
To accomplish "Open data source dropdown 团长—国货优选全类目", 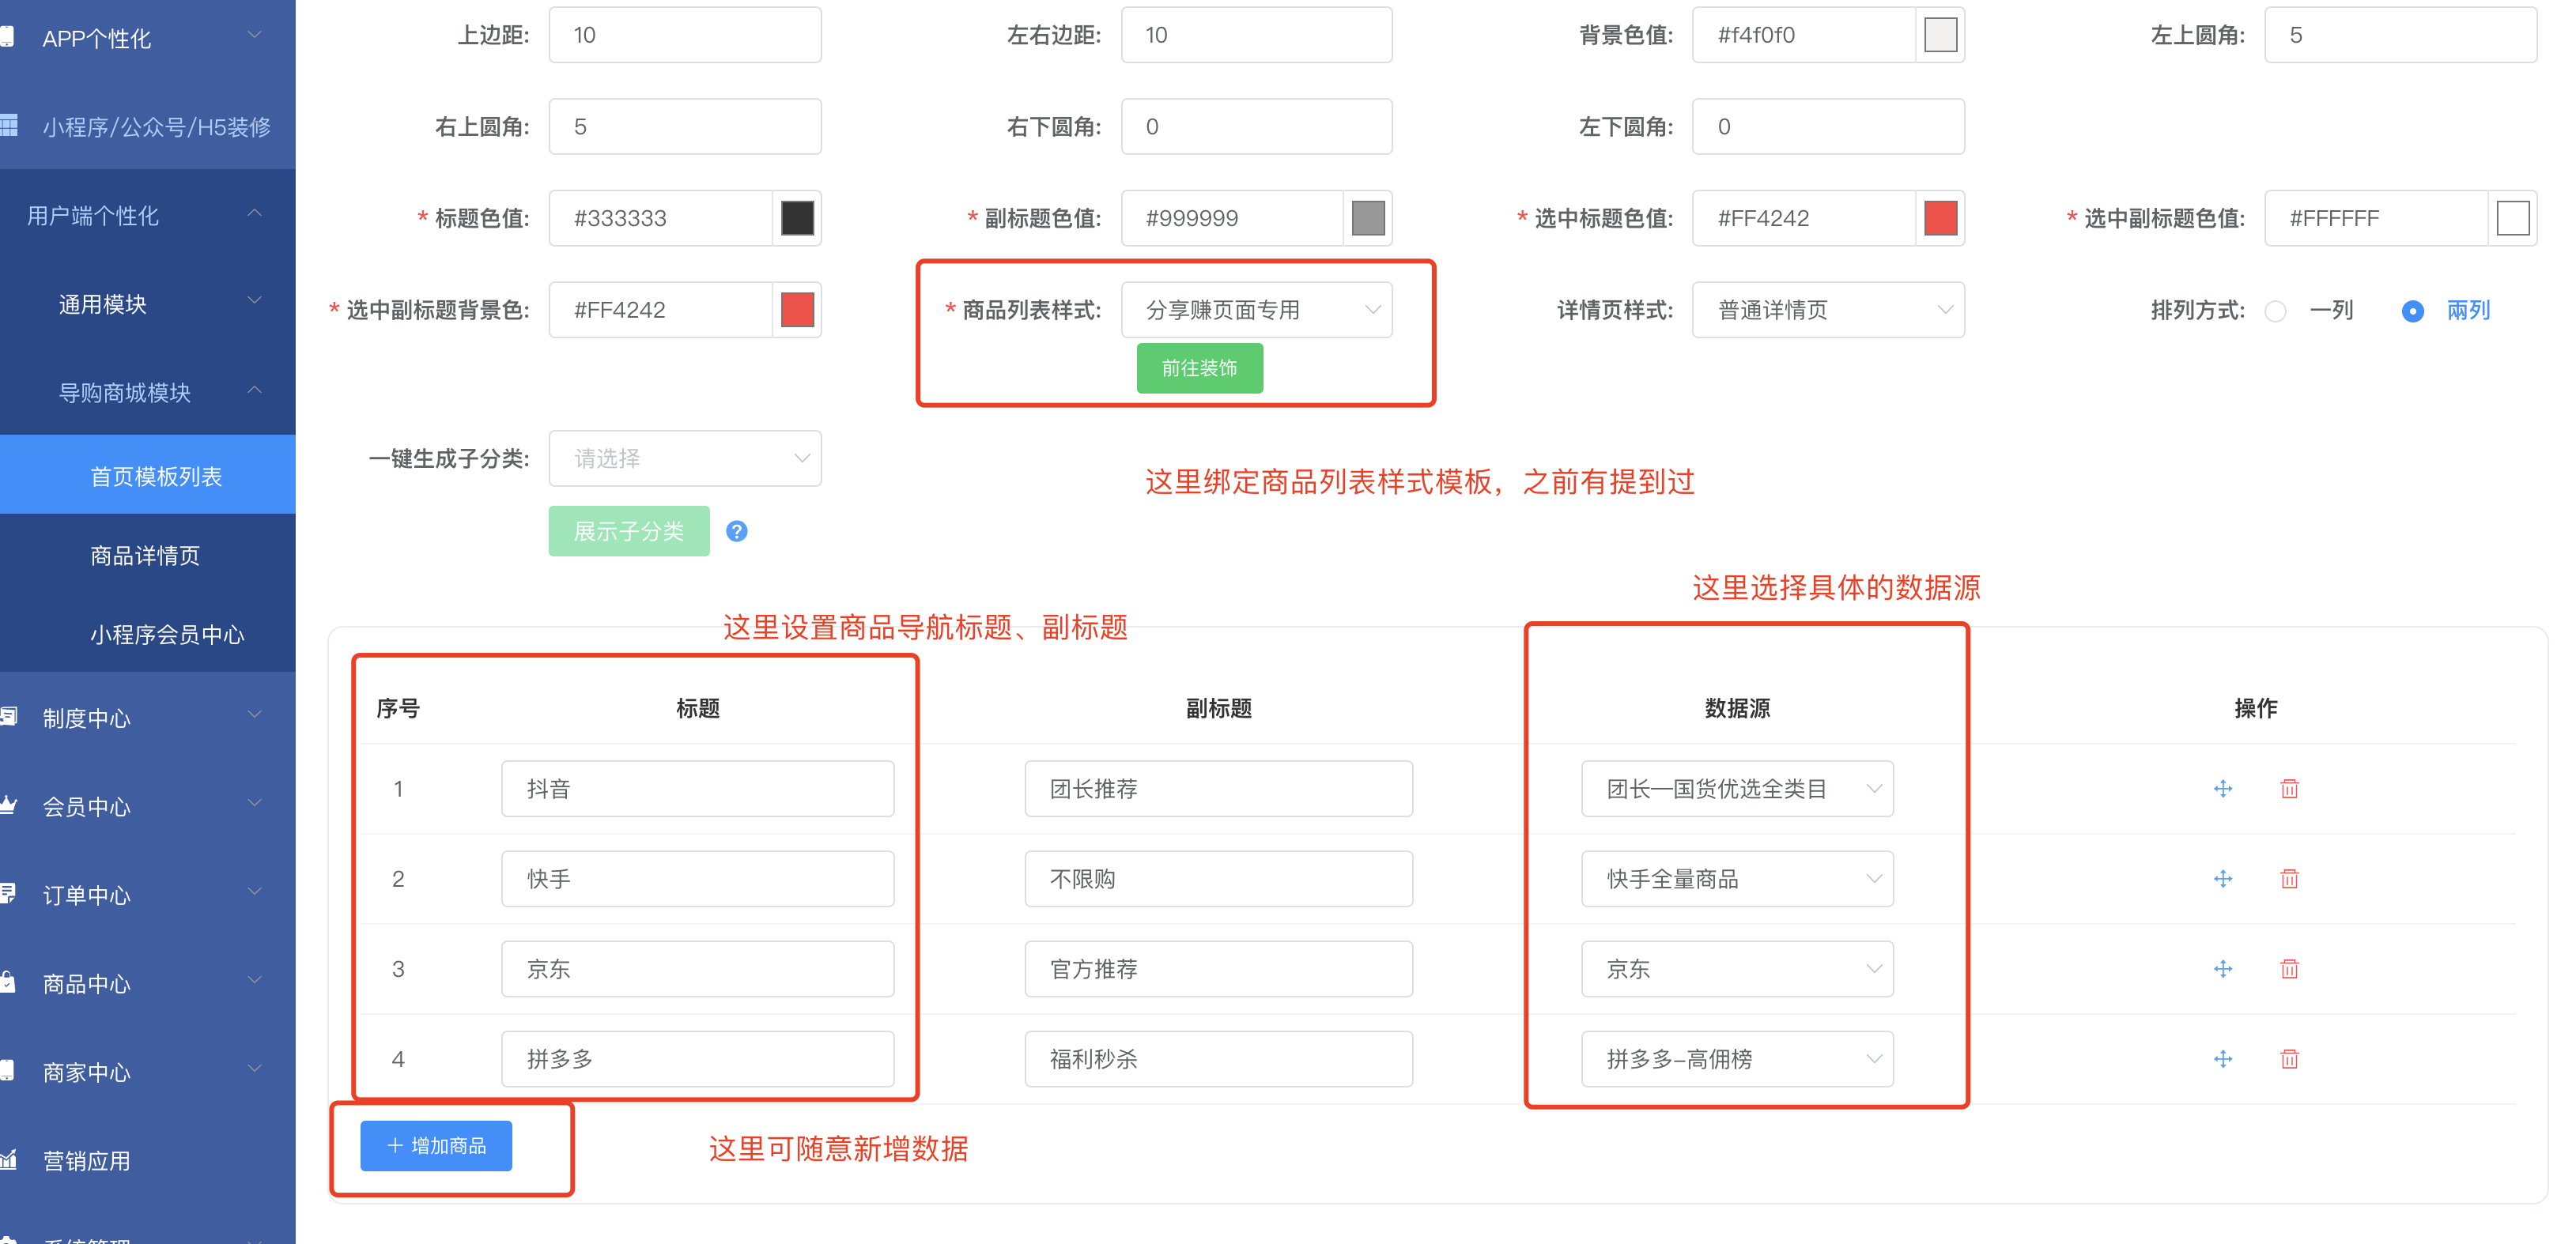I will click(x=1737, y=788).
